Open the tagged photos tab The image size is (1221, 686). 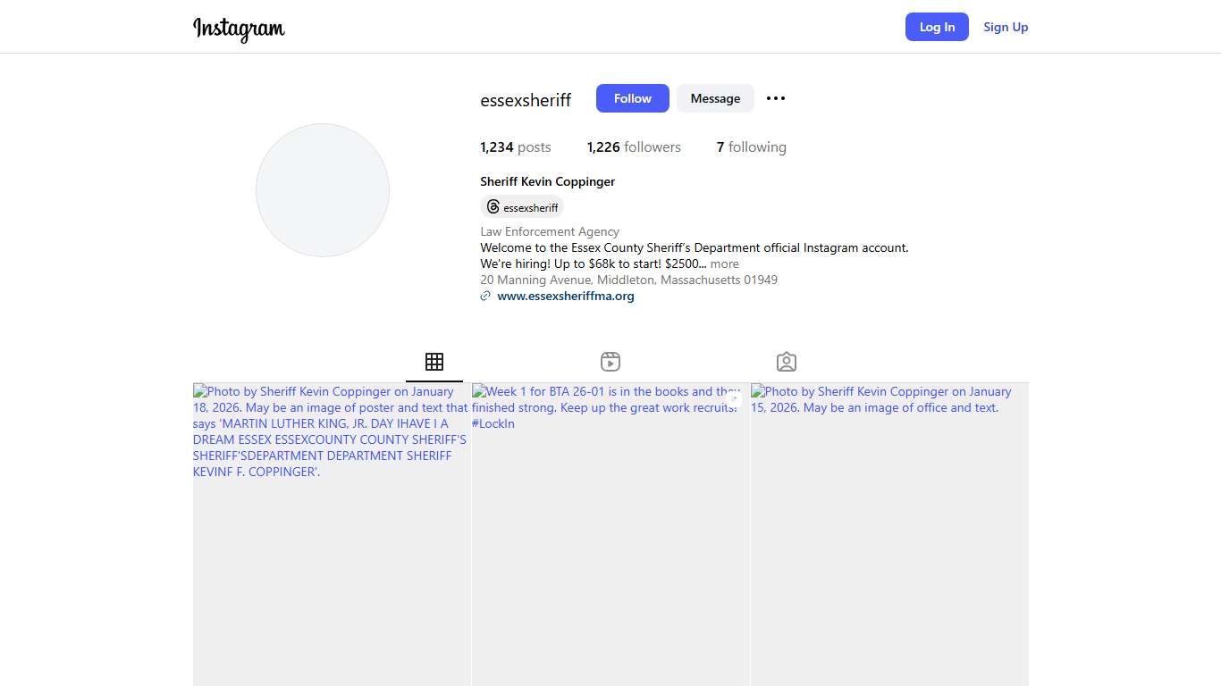coord(787,362)
